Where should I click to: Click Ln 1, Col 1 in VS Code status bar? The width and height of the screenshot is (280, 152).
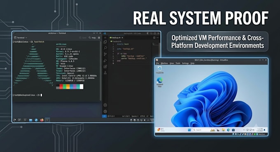click(x=126, y=116)
